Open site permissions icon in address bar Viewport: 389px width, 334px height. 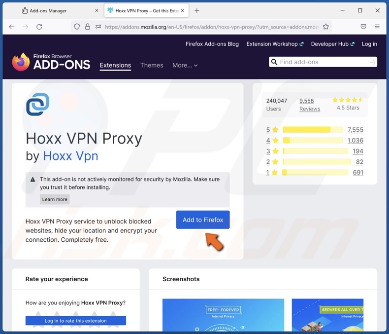[98, 27]
